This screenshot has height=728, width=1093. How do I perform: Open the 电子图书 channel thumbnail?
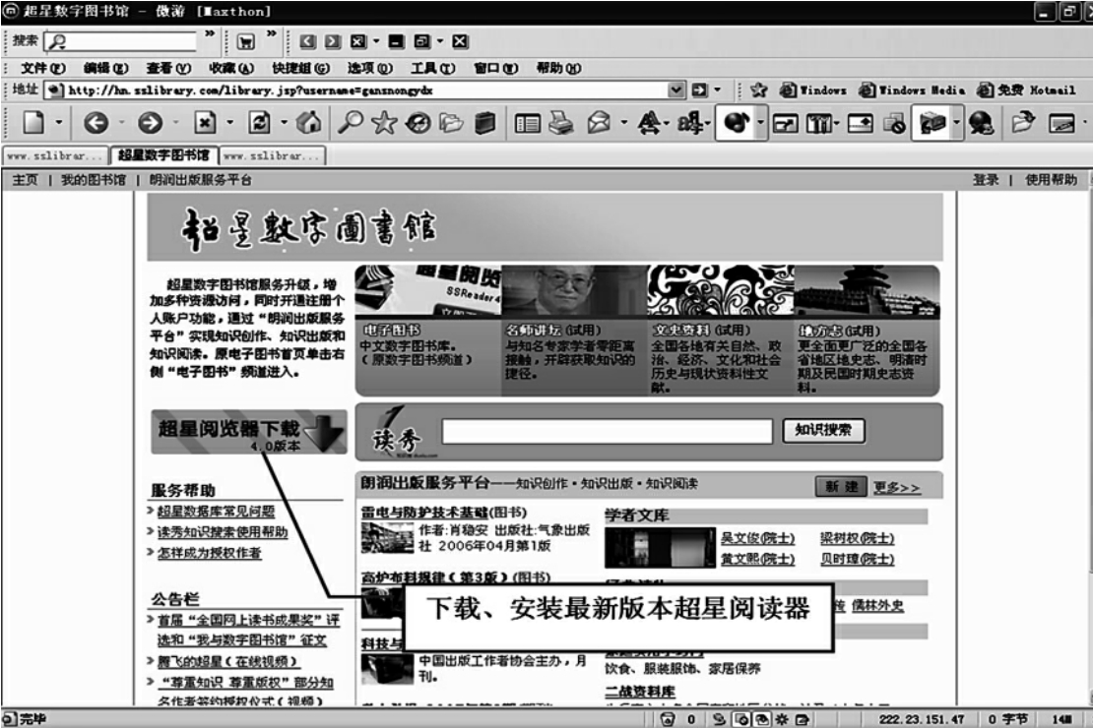(427, 290)
